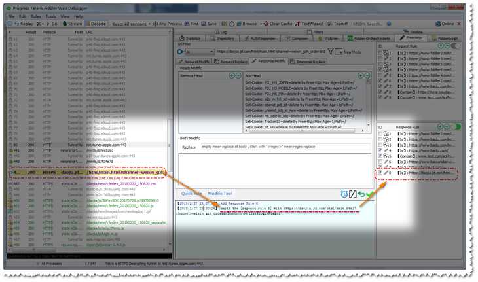The width and height of the screenshot is (478, 282).
Task: Check Response Rule 6 checkbox
Action: pos(380,162)
